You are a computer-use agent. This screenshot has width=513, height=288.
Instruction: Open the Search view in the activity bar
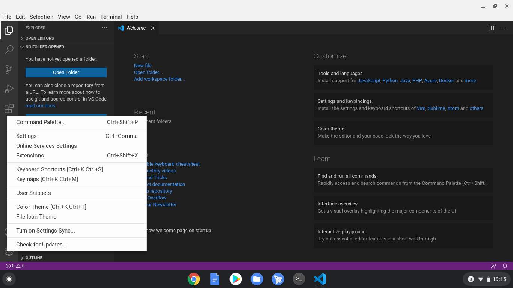coord(9,50)
